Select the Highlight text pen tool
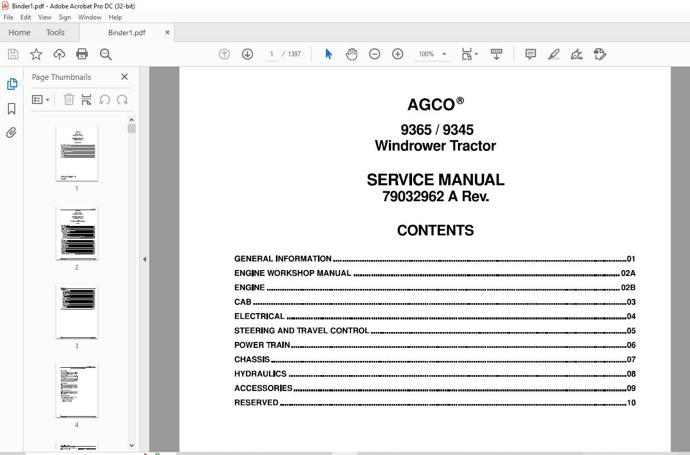The image size is (690, 455). [554, 54]
